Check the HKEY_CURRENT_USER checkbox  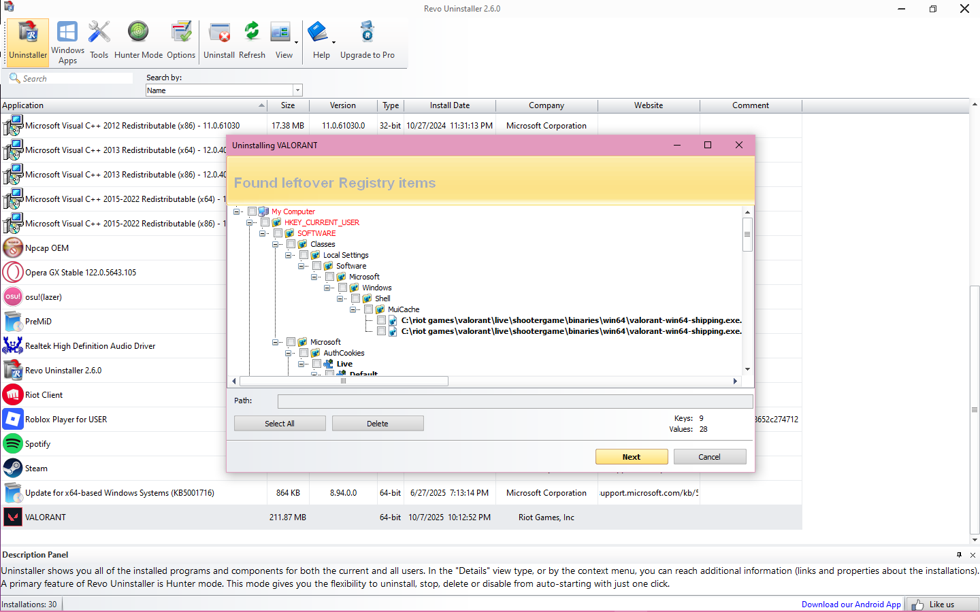(x=265, y=222)
